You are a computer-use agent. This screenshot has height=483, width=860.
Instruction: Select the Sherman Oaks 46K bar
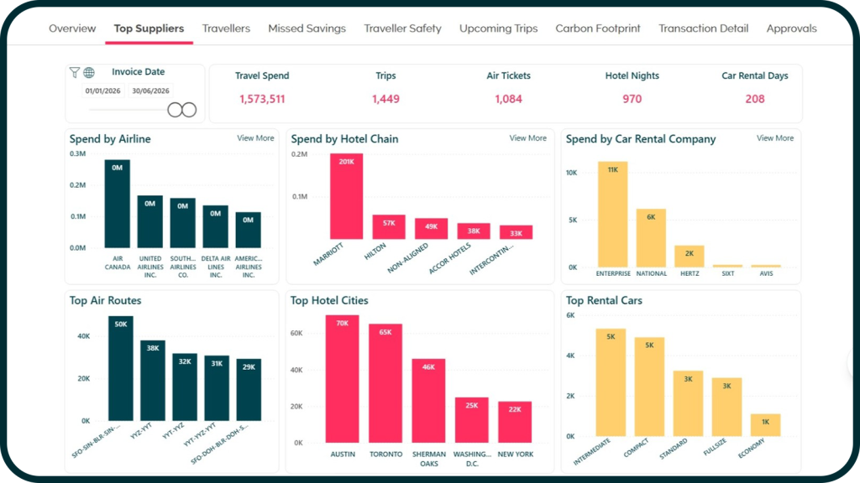tap(428, 401)
